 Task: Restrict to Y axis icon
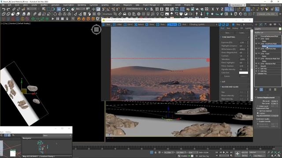217,9
